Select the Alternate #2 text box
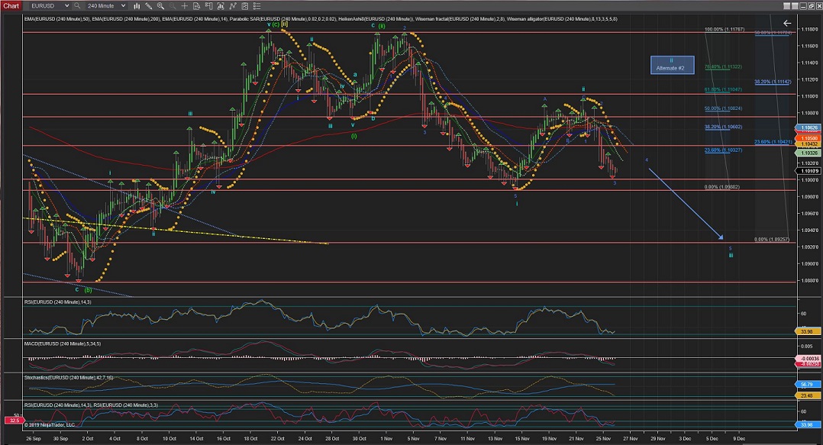This screenshot has height=445, width=823. click(x=671, y=65)
